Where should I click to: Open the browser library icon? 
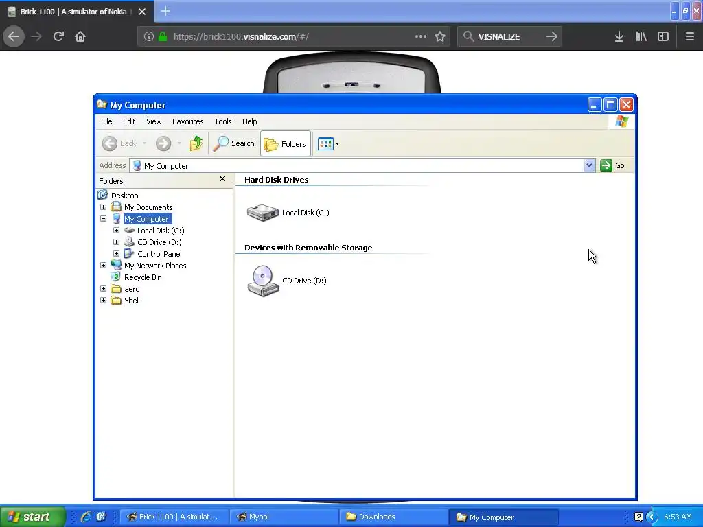click(x=641, y=36)
